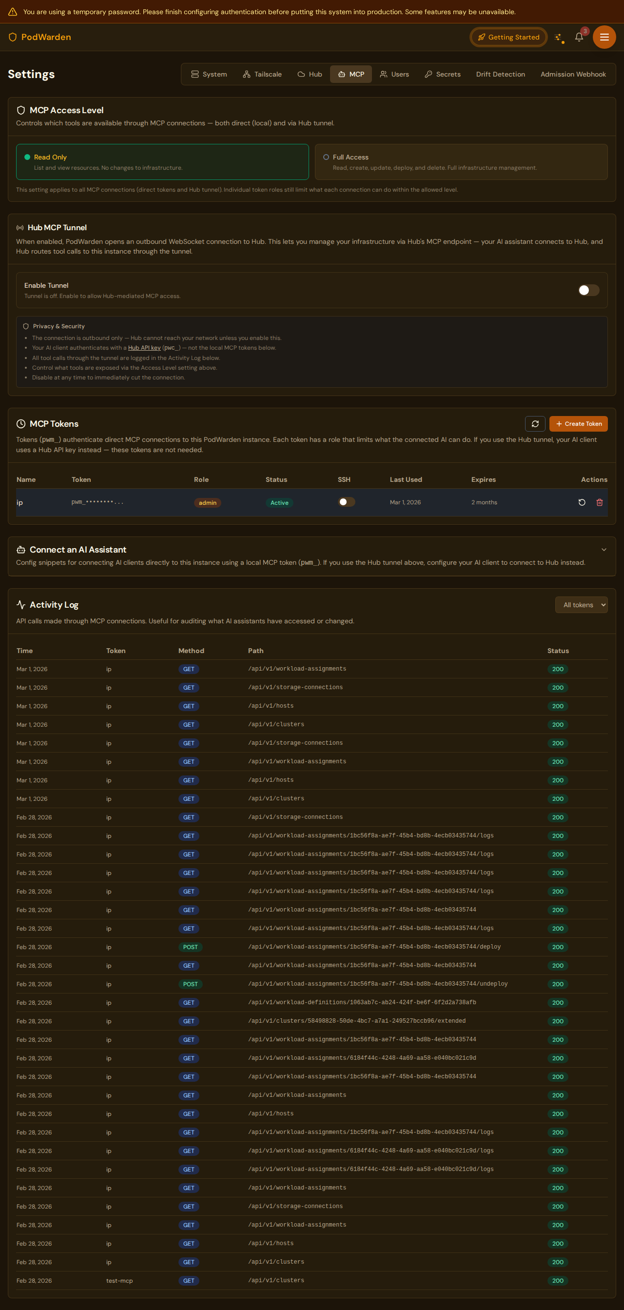Toggle SSH for the ip token

347,502
